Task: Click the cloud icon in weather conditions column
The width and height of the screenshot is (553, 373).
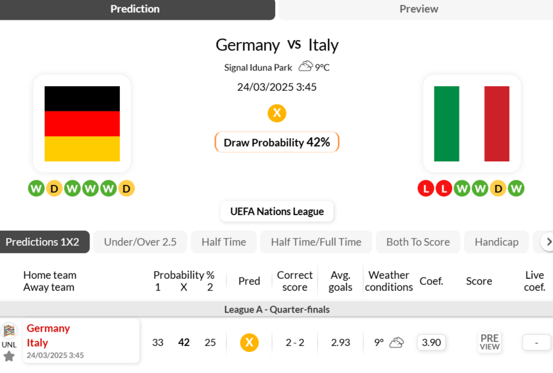Action: [396, 342]
